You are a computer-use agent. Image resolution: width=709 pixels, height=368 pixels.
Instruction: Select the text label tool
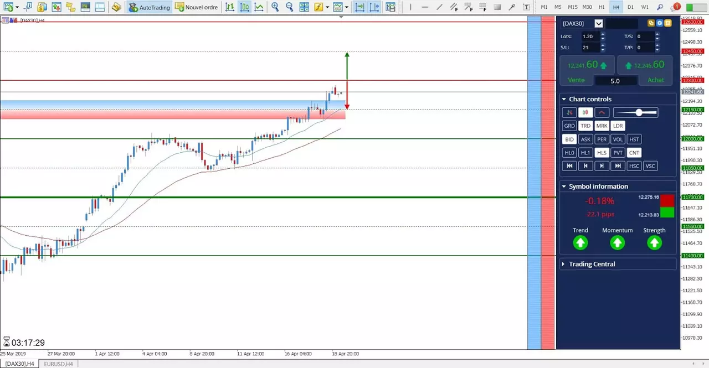(x=526, y=7)
